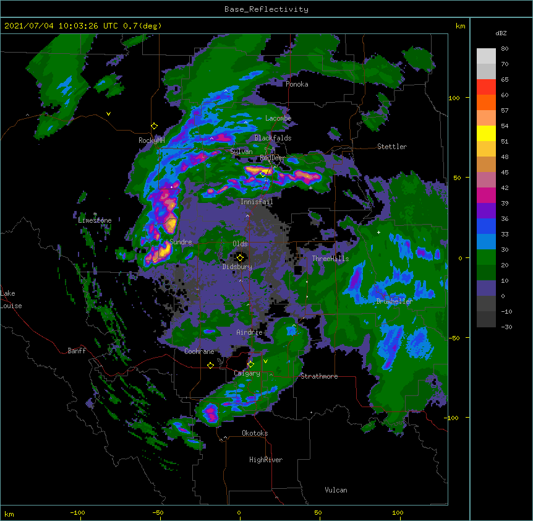The image size is (533, 521).
Task: Select the Airdrie label
Action: tap(250, 332)
